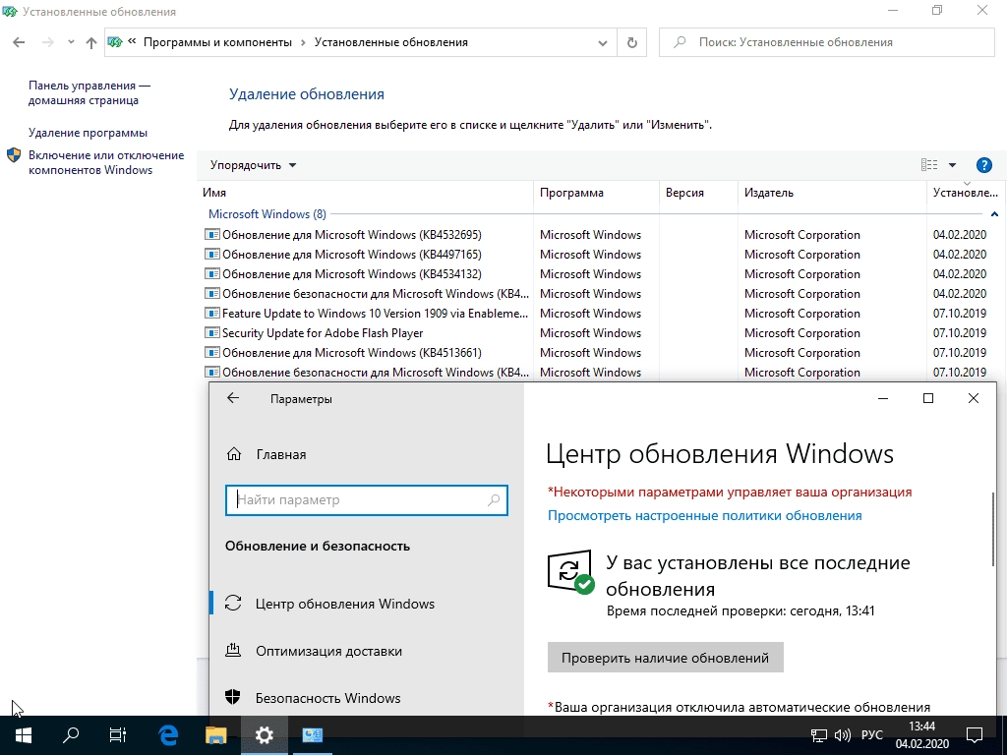Open Панель управления — домашняя страница link
Screen dimensions: 1007x755
[89, 92]
